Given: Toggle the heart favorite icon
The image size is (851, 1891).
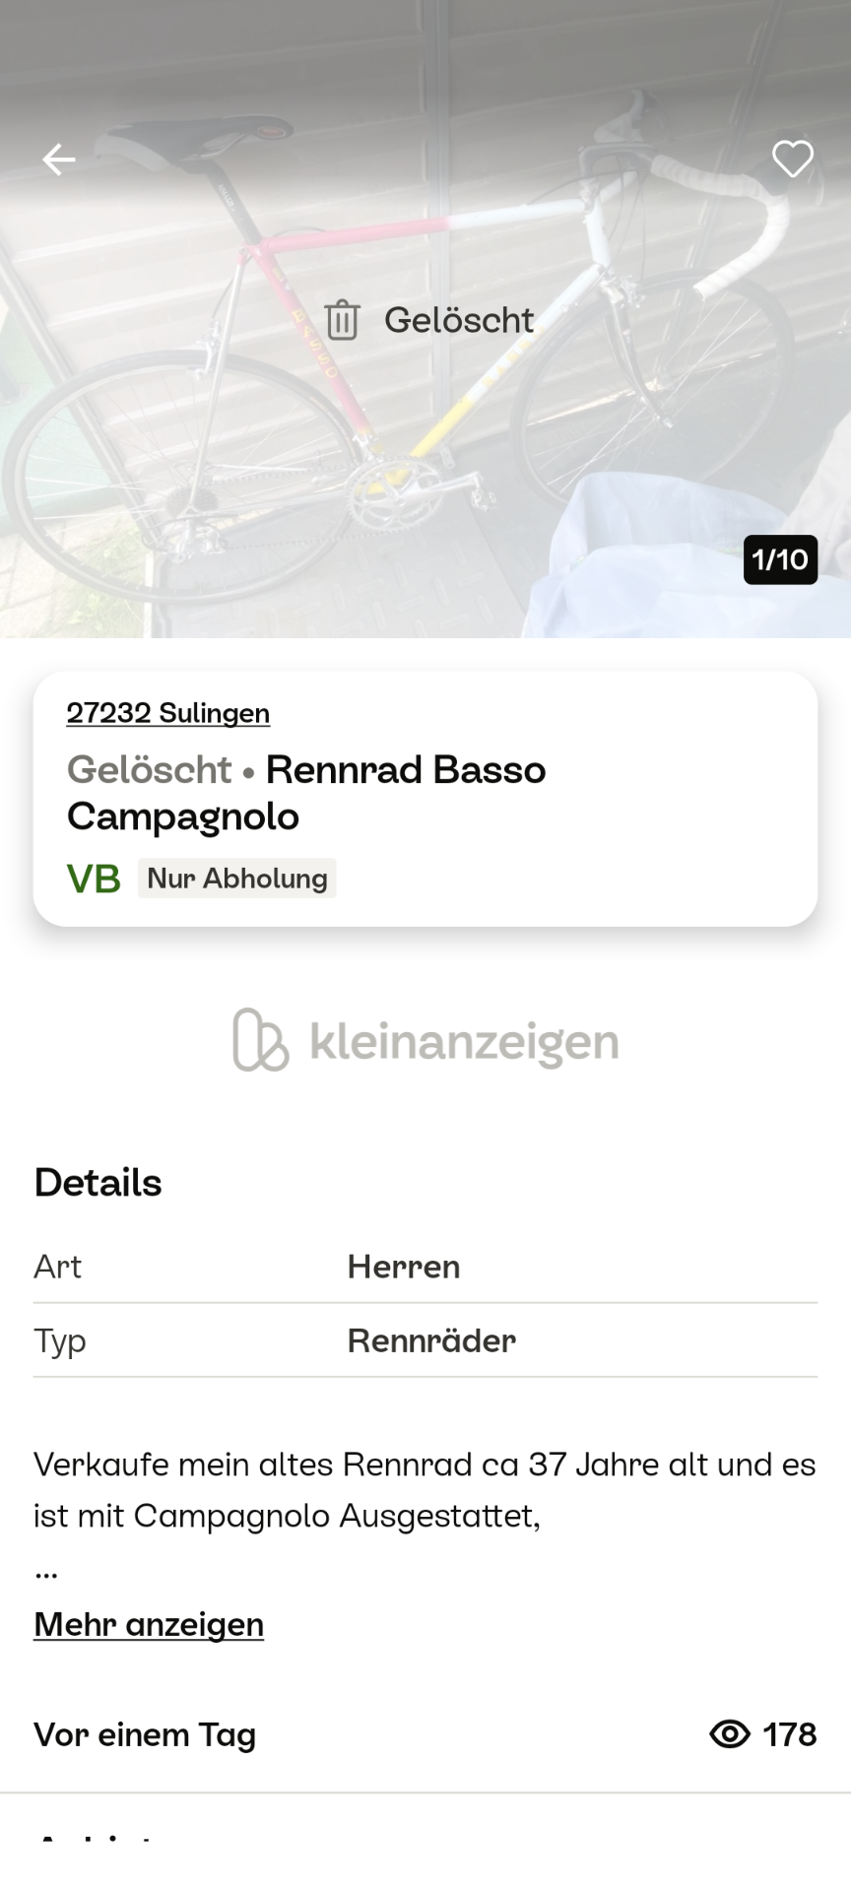Looking at the screenshot, I should 792,159.
